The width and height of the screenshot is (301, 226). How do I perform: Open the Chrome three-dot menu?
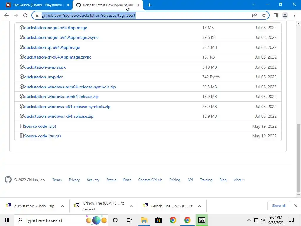[295, 15]
